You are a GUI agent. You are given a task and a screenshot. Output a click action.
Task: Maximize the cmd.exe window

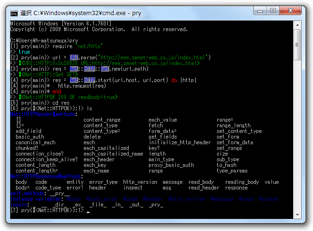(273, 10)
